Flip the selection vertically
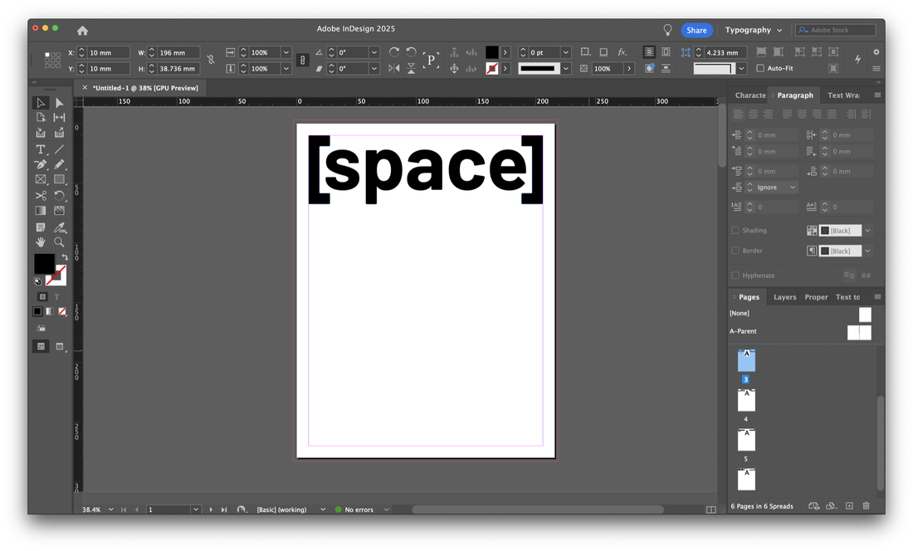 [411, 68]
